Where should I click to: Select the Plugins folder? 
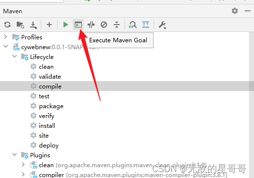point(40,155)
